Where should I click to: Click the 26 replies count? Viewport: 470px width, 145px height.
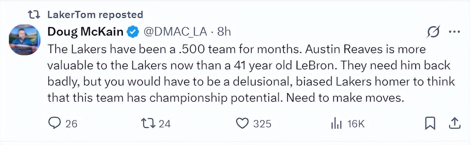[x=71, y=124]
